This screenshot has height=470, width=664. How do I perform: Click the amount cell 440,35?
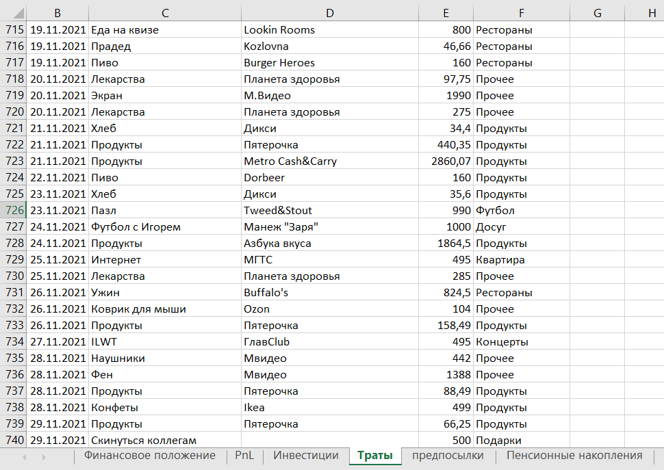(446, 144)
